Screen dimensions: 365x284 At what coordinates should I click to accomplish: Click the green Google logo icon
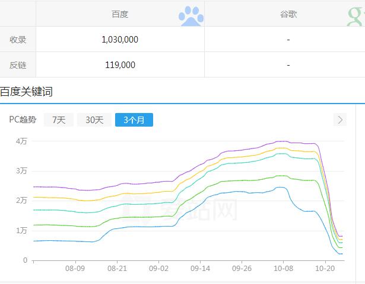tap(356, 16)
